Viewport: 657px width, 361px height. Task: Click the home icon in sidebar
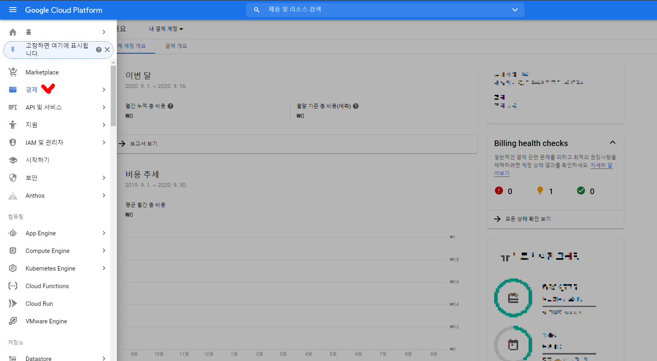click(x=13, y=32)
